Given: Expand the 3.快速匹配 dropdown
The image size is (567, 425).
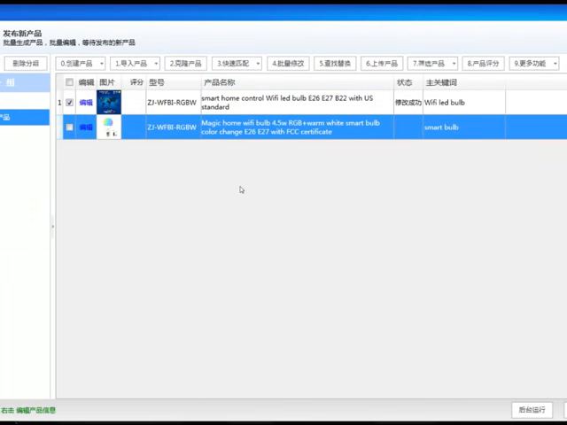Looking at the screenshot, I should tap(237, 64).
